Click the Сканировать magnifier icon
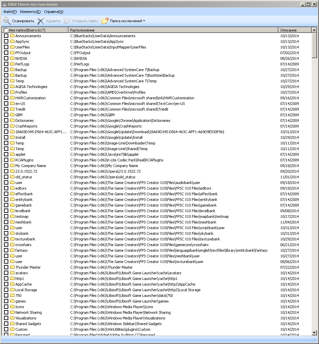 pyautogui.click(x=7, y=21)
